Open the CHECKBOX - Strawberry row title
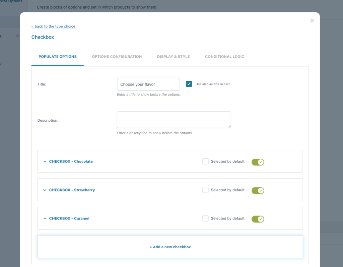The image size is (343, 267). pyautogui.click(x=72, y=190)
